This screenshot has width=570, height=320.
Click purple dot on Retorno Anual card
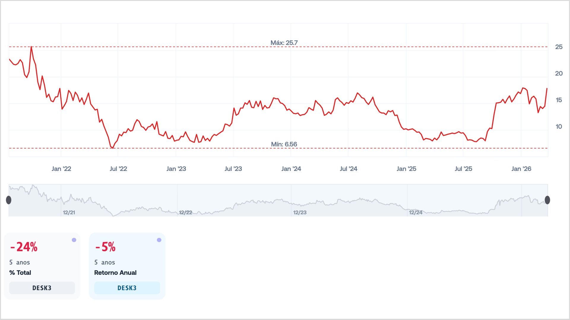[x=159, y=240]
